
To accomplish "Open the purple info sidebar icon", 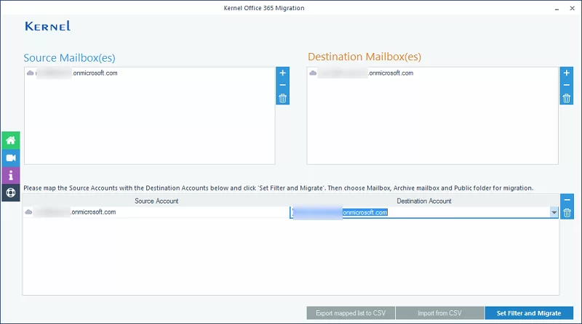I will tap(11, 175).
